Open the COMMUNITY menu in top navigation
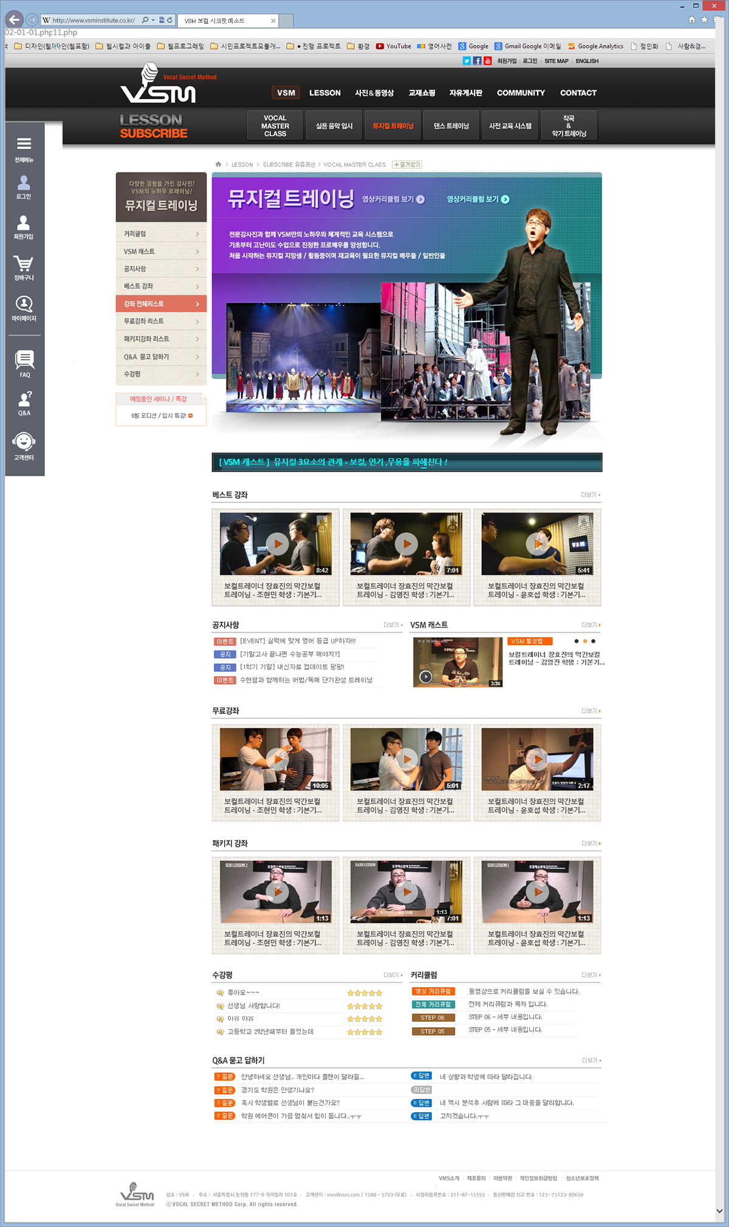This screenshot has height=1227, width=729. pos(521,93)
